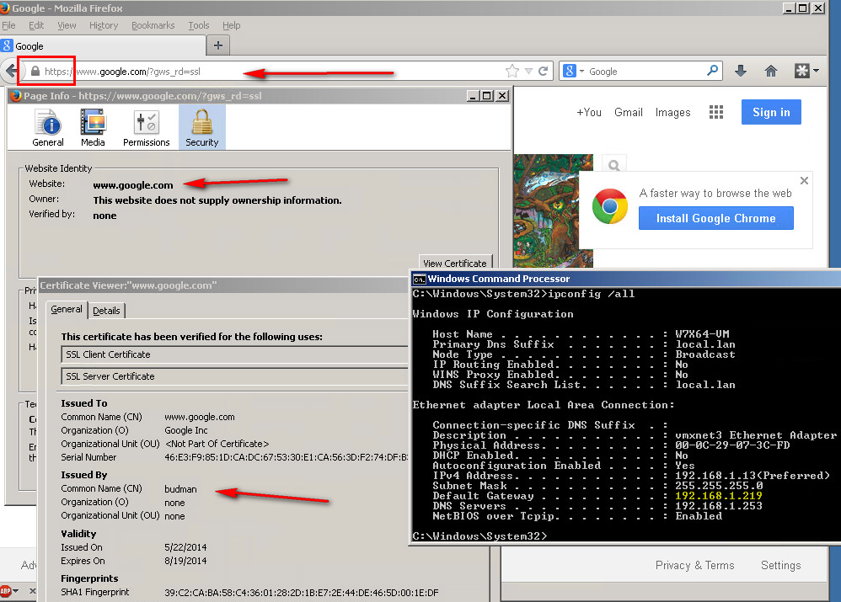Click the search magnifier above the Chrome promo

coord(614,165)
